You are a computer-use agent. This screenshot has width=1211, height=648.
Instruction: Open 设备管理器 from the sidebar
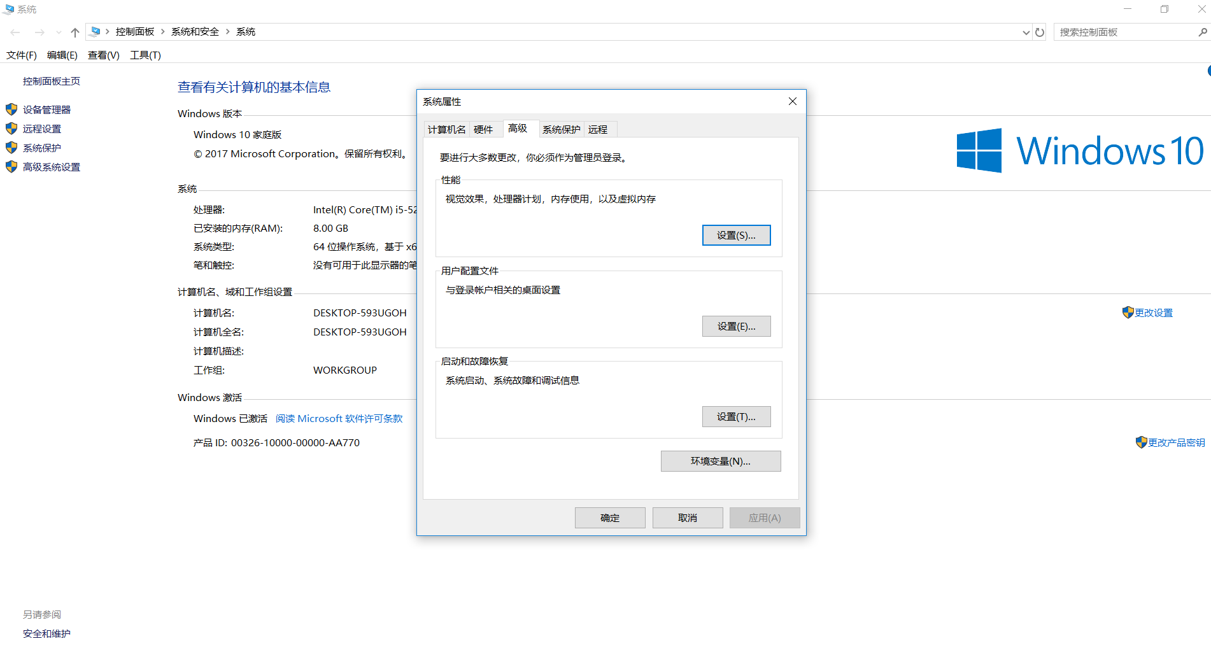pyautogui.click(x=46, y=109)
